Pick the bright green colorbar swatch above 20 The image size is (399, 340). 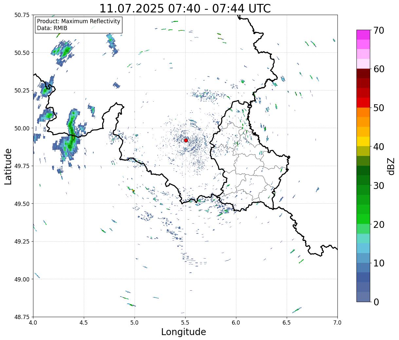(x=363, y=219)
